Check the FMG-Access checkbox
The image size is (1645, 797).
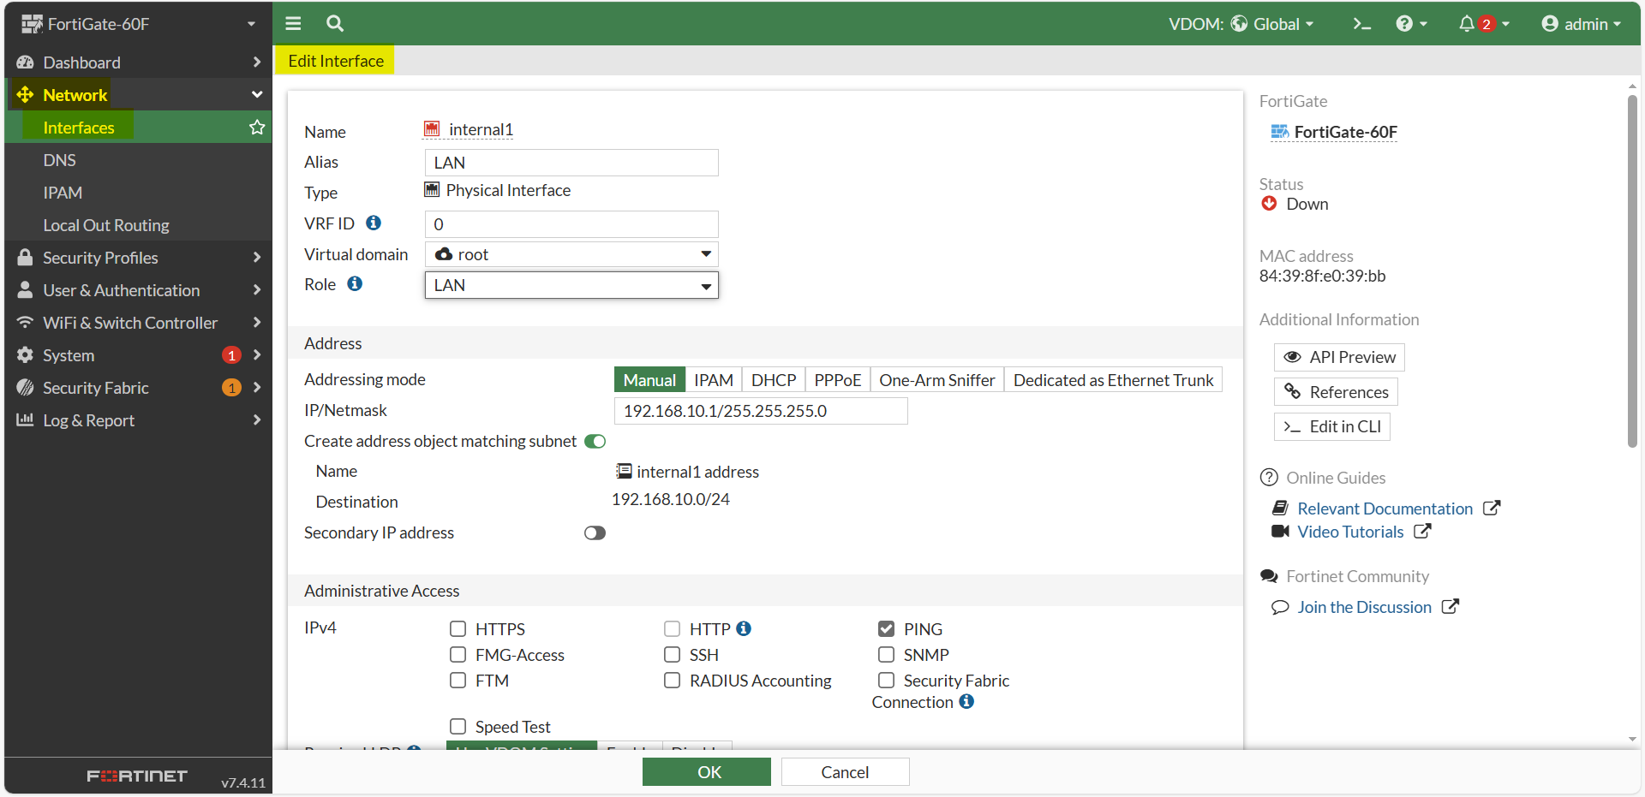tap(458, 655)
